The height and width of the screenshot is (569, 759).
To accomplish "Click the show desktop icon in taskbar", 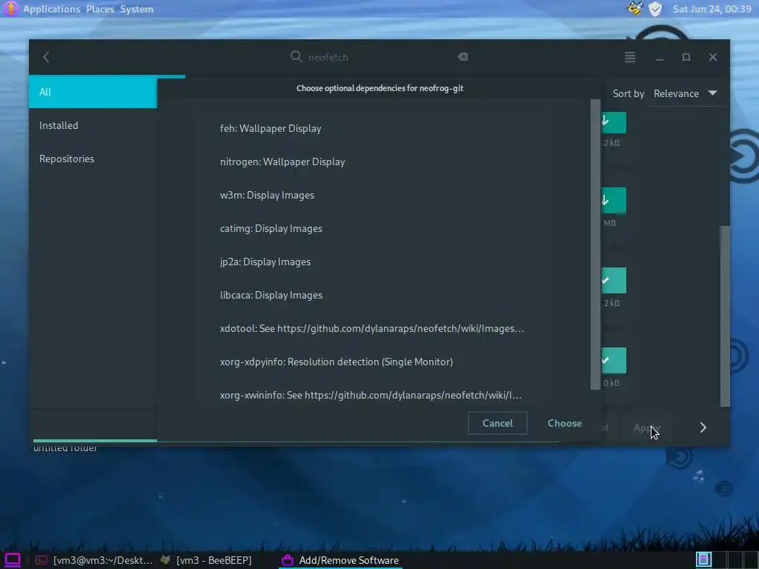I will click(x=12, y=560).
